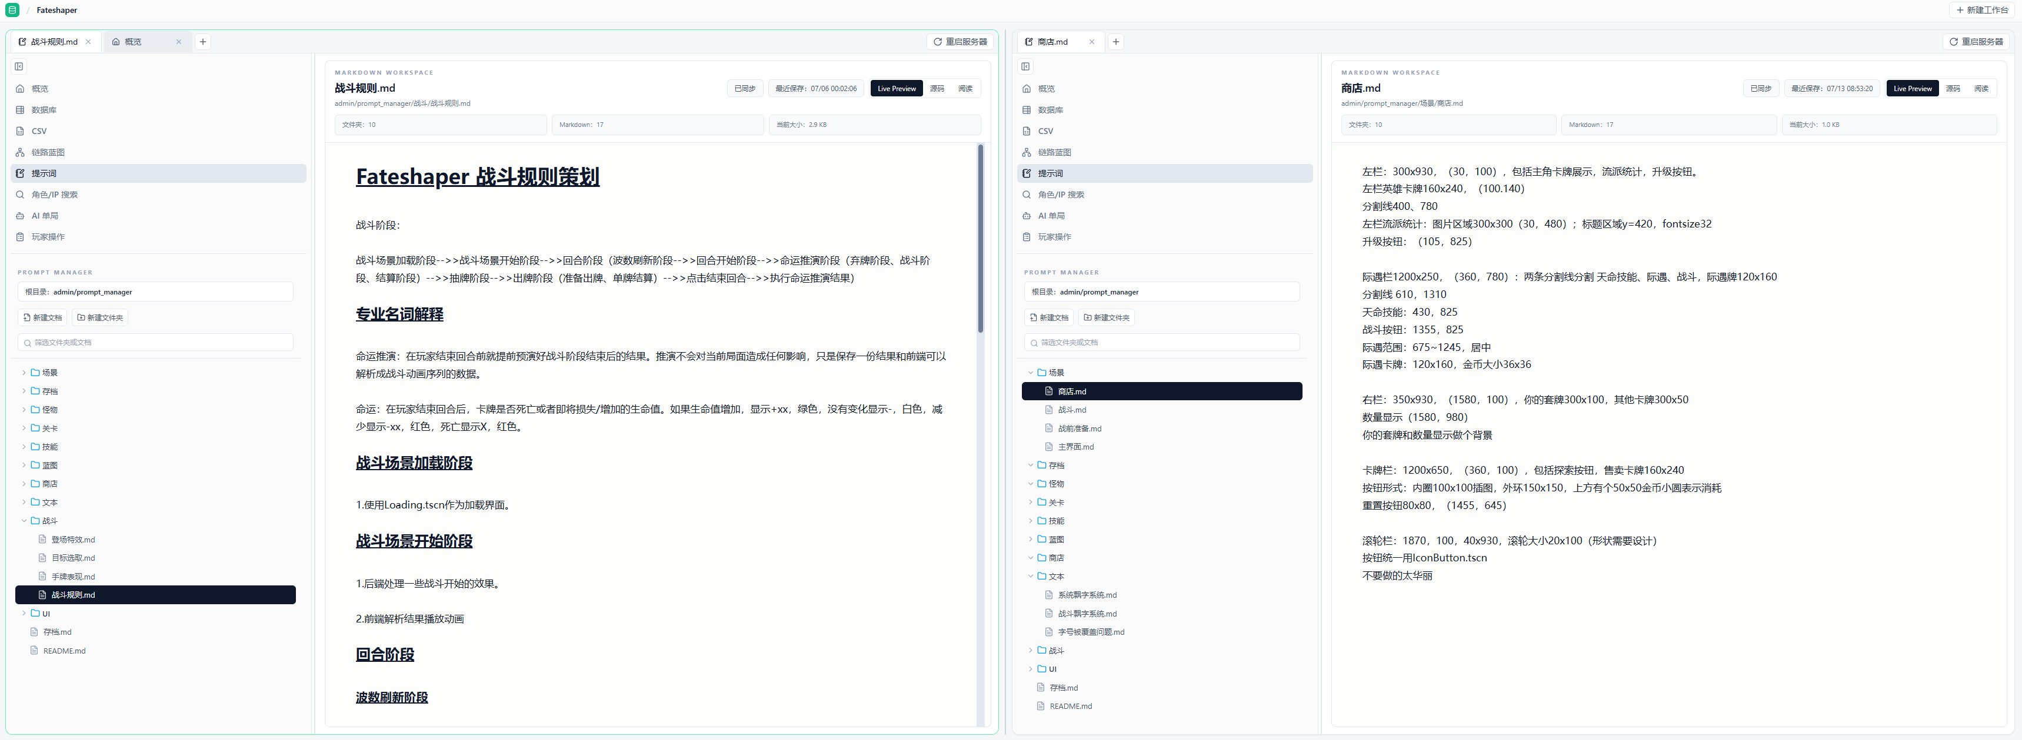Add new tab with plus in left pane
The height and width of the screenshot is (740, 2022).
click(202, 42)
